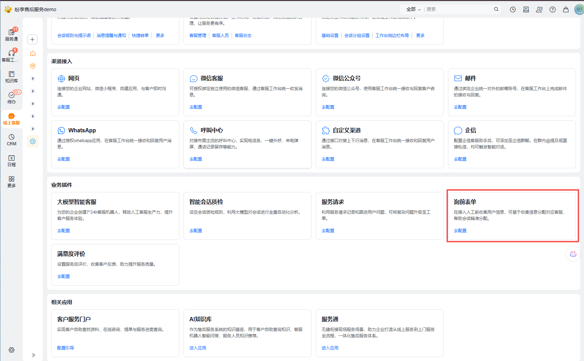Screen dimensions: 584x361
Task: Open 会话规则与提示语 settings link
Action: click(74, 36)
